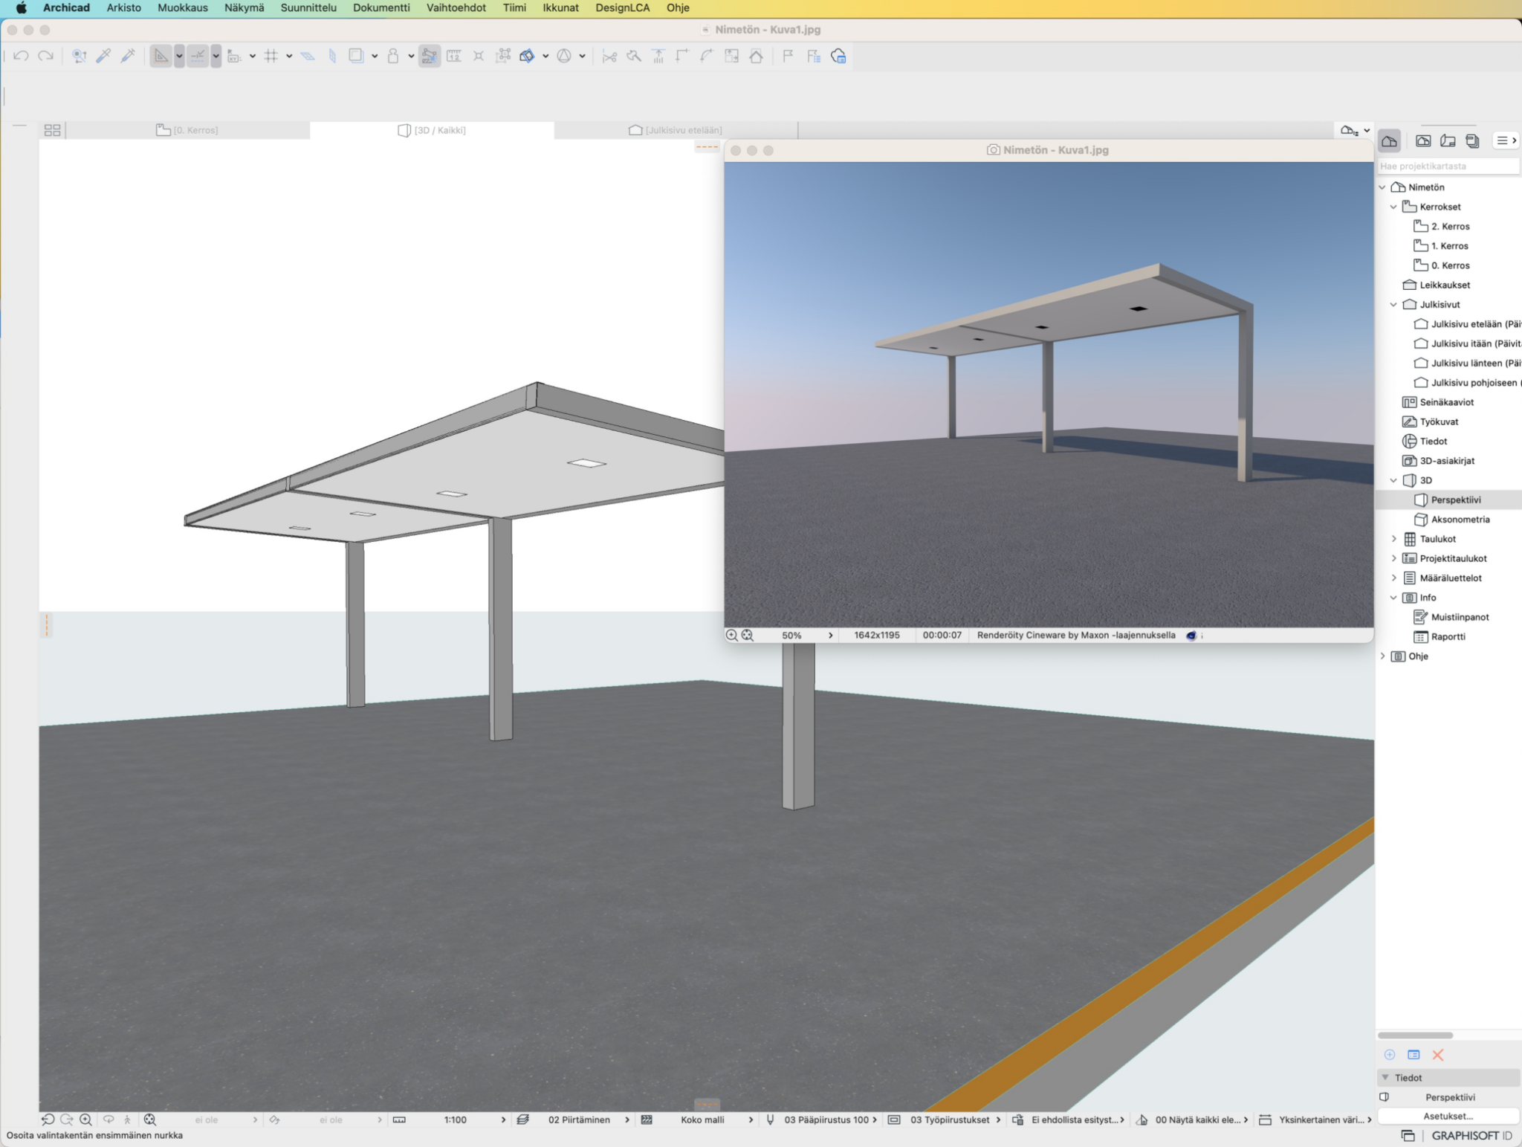This screenshot has height=1147, width=1522.
Task: Toggle the Trace reference icon
Action: click(x=357, y=56)
